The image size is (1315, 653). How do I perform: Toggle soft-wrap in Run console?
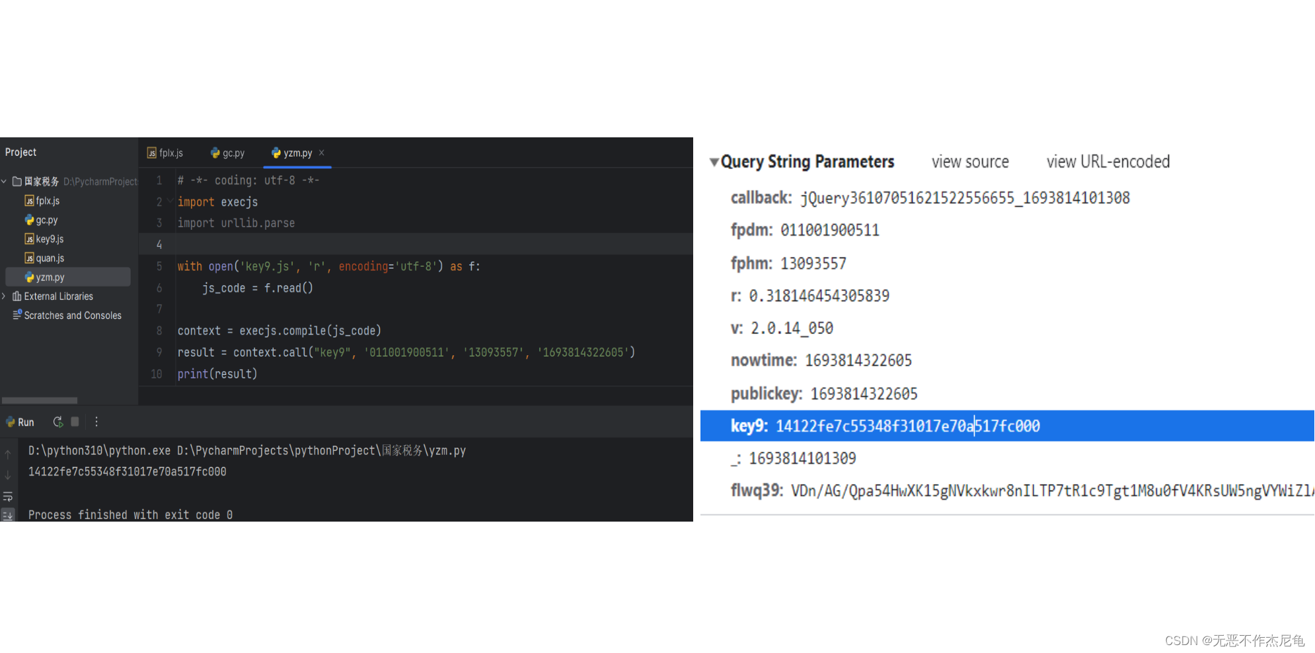pos(8,496)
